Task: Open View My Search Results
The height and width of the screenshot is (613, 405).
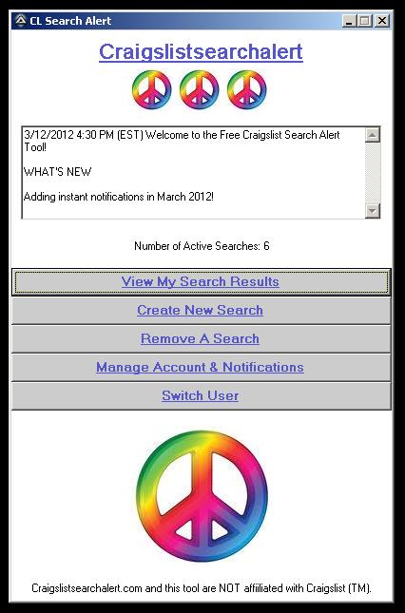Action: coord(201,281)
